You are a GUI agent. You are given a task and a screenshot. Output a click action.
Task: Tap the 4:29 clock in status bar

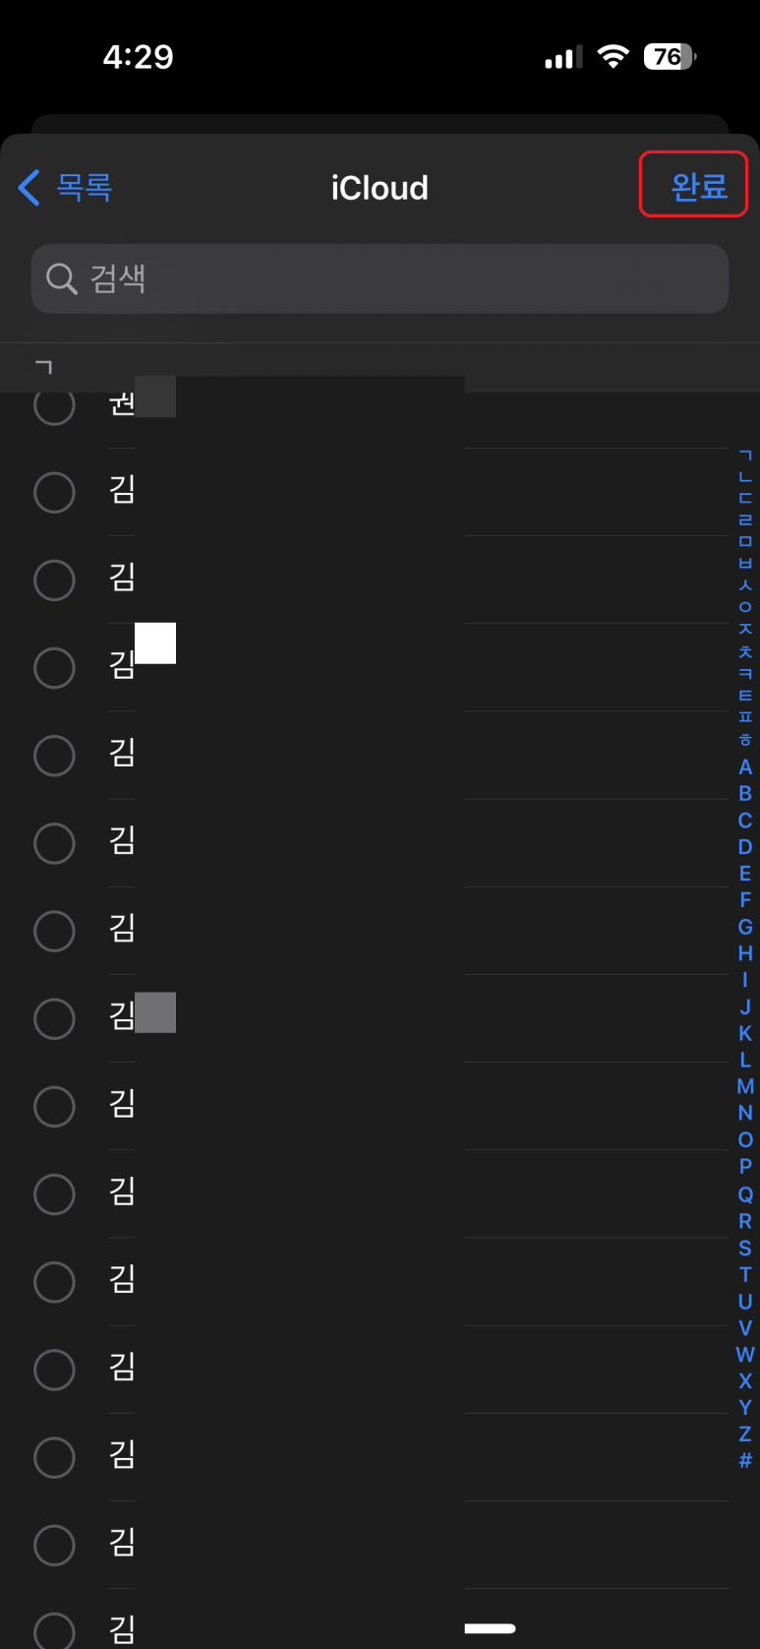coord(139,57)
